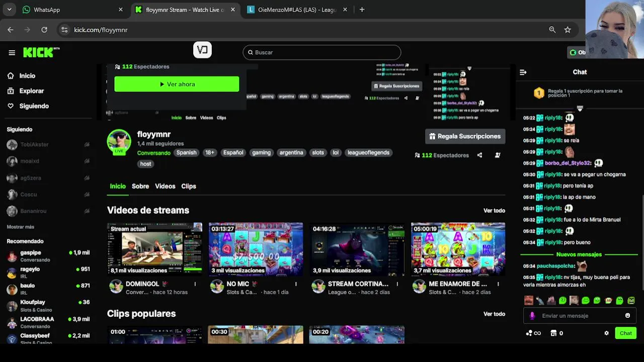
Task: Open the Stream actual video thumbnail
Action: 155,249
